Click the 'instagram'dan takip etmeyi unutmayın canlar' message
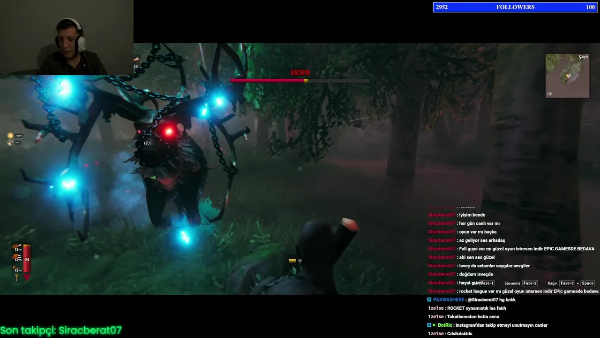Image resolution: width=600 pixels, height=338 pixels. 502,325
